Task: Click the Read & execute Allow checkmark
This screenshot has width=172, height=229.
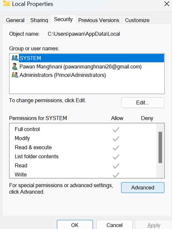Action: pyautogui.click(x=116, y=148)
